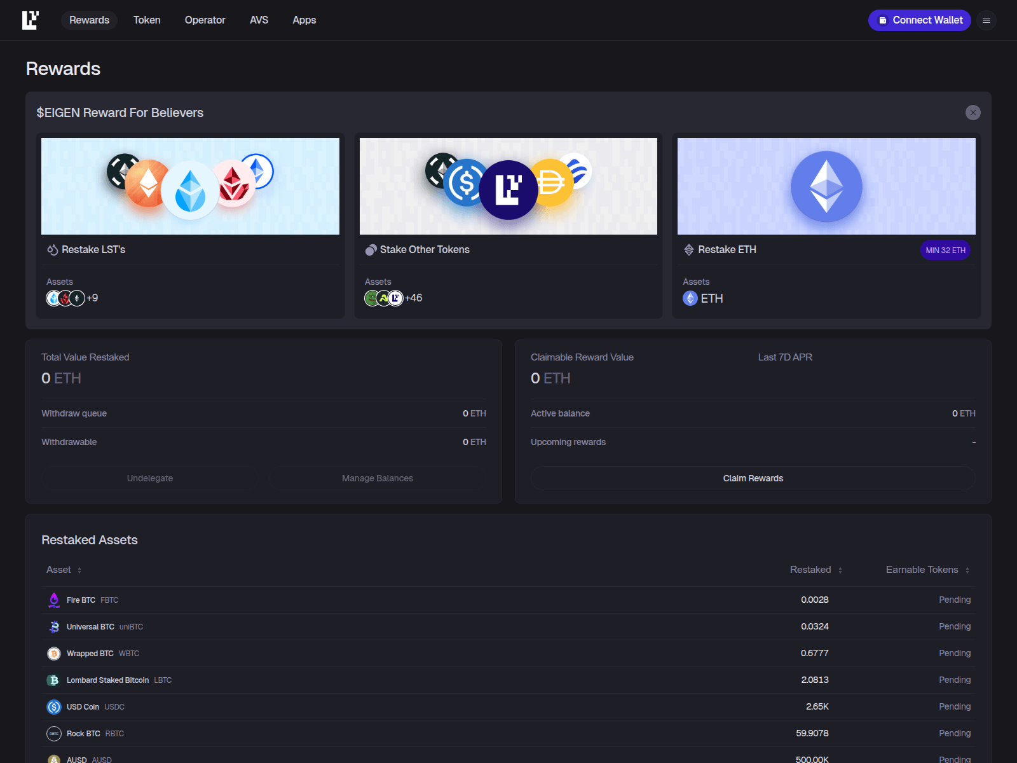Click the Stake Other Tokens coin icon
1017x763 pixels.
(371, 250)
